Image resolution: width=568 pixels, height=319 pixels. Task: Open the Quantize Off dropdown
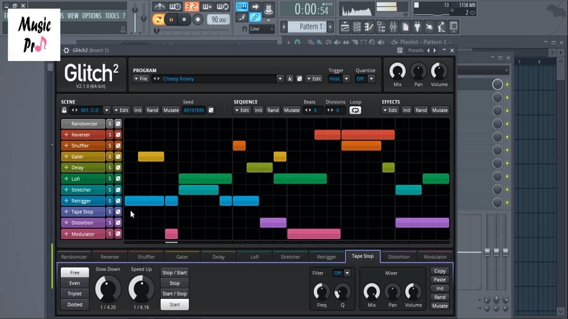(x=365, y=79)
